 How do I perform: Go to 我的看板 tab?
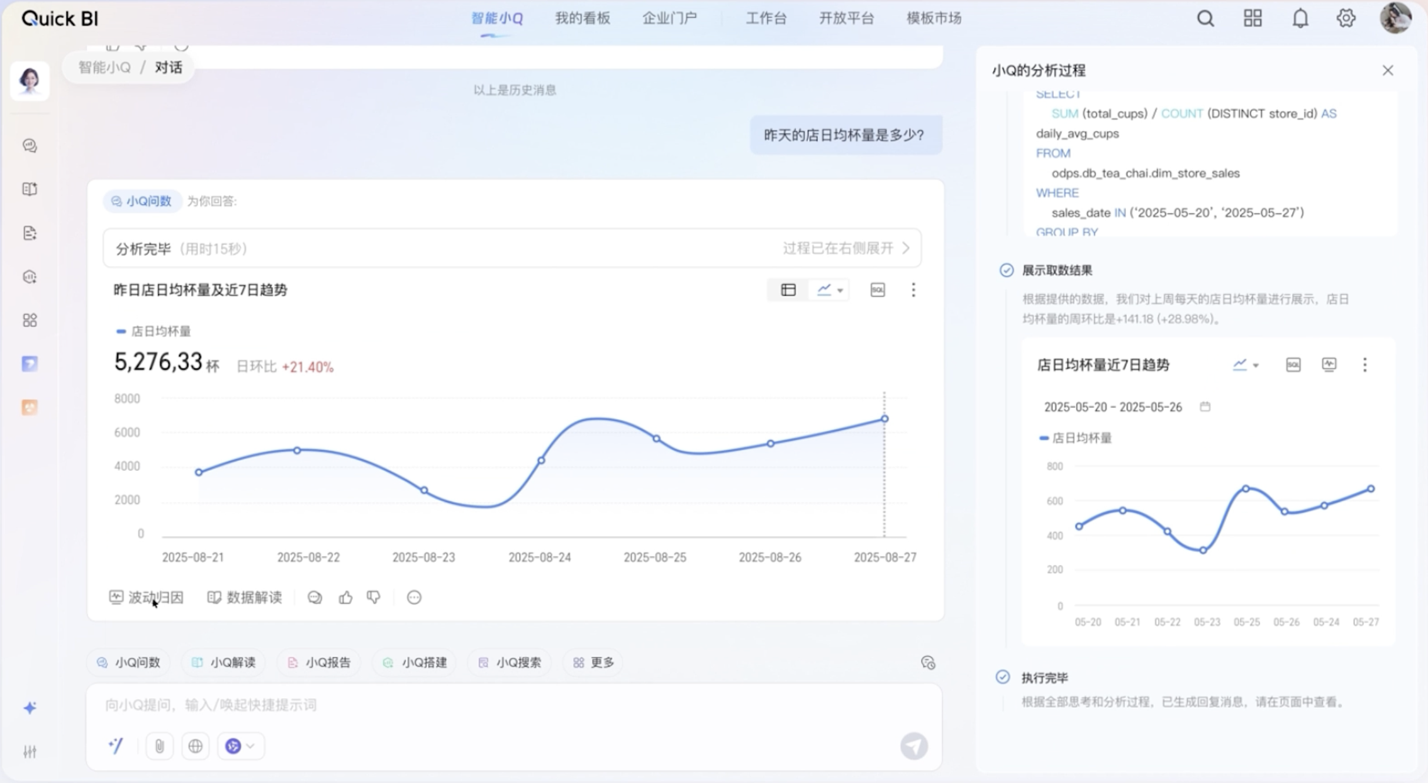click(x=582, y=18)
